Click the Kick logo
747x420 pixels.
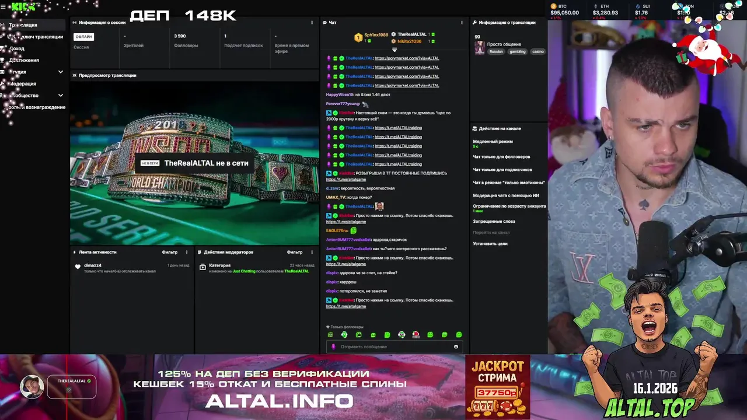click(x=24, y=7)
